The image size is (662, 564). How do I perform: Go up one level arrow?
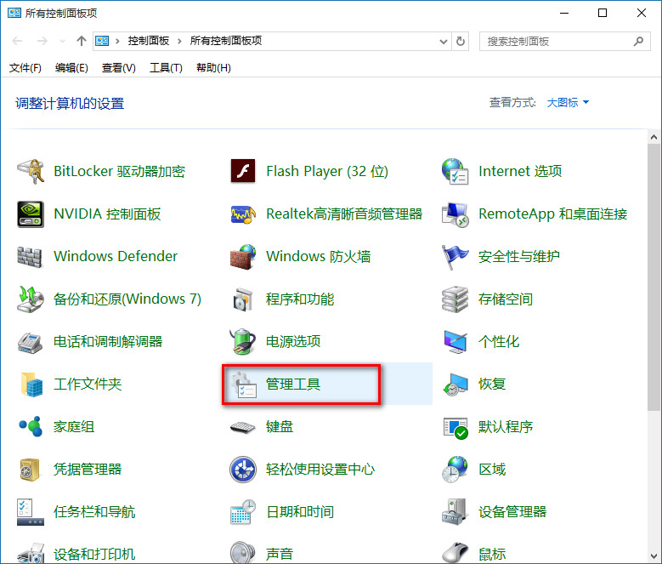coord(81,41)
